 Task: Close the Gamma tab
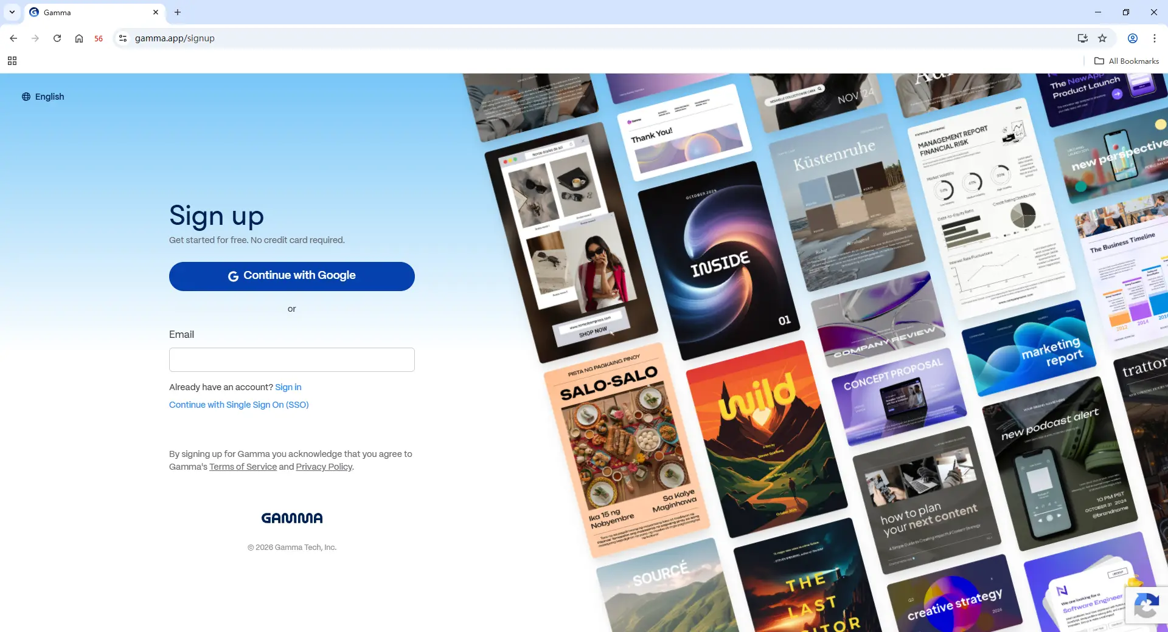156,12
